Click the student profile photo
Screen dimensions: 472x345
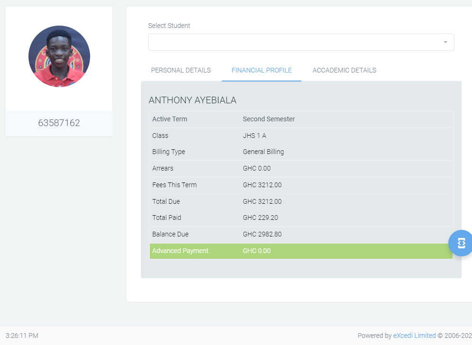tap(59, 56)
